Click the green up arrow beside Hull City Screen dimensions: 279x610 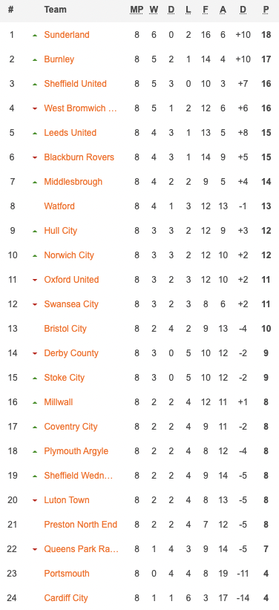coord(35,231)
